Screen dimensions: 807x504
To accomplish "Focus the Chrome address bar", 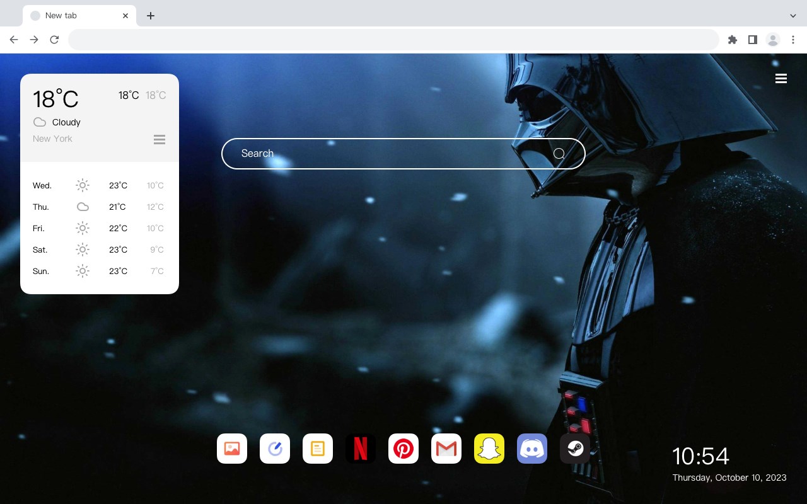I will [393, 40].
